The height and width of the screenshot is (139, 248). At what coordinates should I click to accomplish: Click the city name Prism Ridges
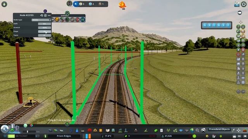[x=64, y=136]
